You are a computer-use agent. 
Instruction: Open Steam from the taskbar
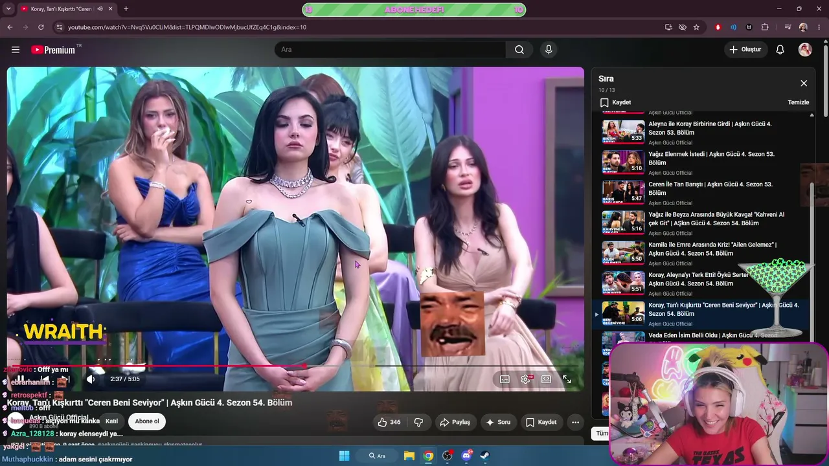tap(485, 456)
